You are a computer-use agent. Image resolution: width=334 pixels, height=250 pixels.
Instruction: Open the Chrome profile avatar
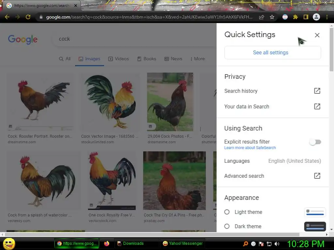point(316,17)
